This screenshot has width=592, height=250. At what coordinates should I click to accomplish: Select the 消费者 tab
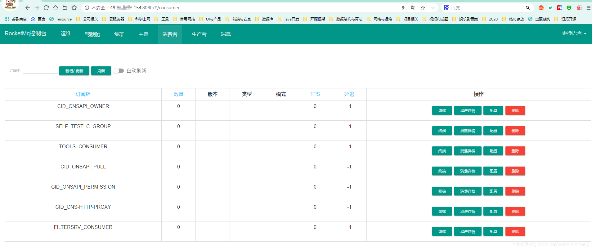[170, 34]
